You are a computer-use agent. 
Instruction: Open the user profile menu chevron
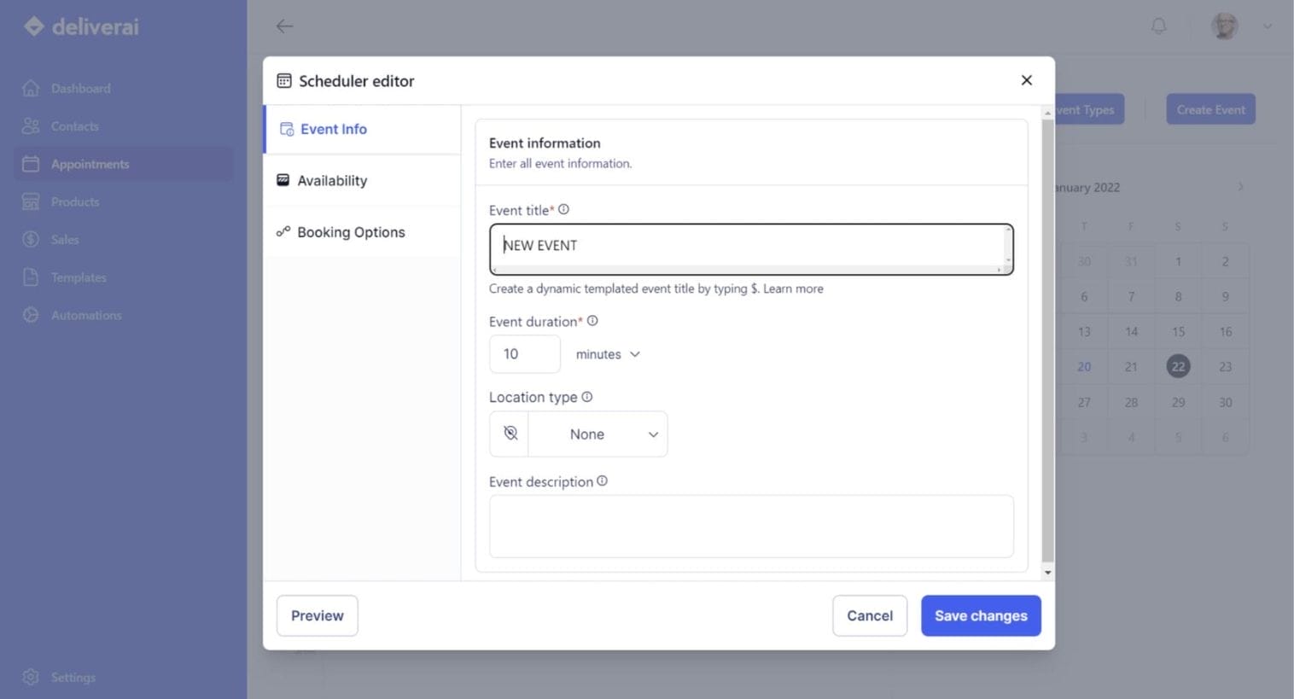coord(1268,26)
